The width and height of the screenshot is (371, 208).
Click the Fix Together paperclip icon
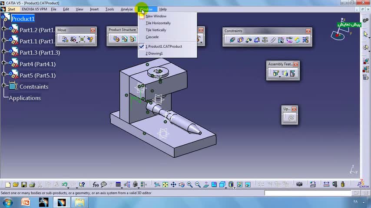[273, 40]
